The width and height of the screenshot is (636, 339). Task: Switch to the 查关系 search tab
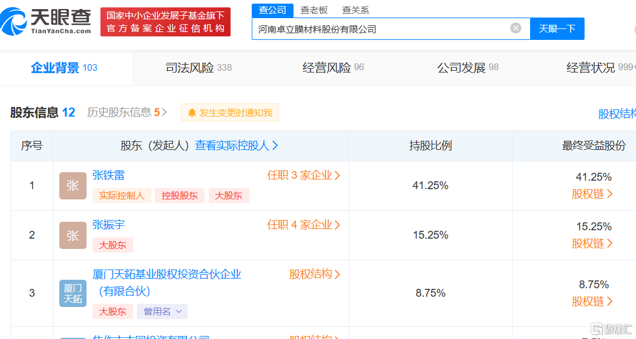pyautogui.click(x=355, y=10)
